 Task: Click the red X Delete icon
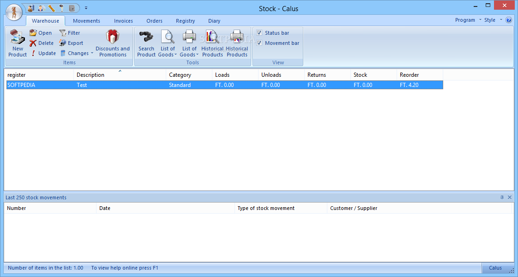pos(33,43)
